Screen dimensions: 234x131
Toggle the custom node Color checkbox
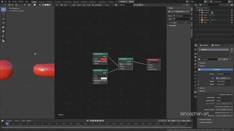[172, 23]
